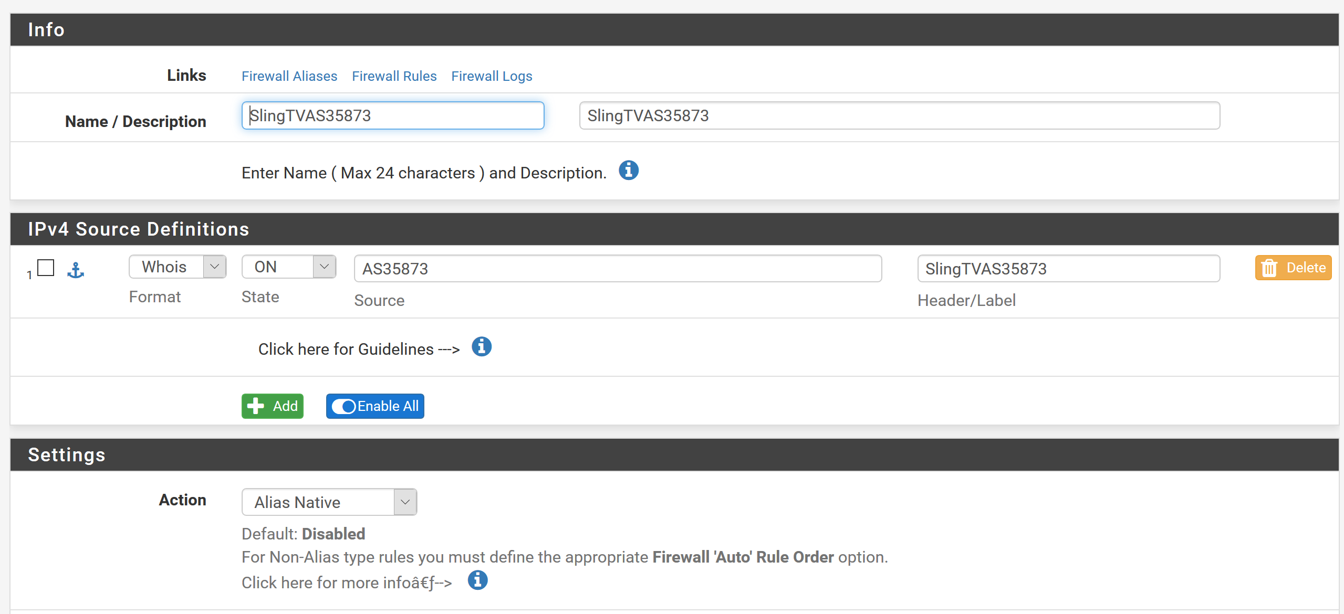Open the Firewall Logs link
Viewport: 1344px width, 614px height.
[492, 76]
